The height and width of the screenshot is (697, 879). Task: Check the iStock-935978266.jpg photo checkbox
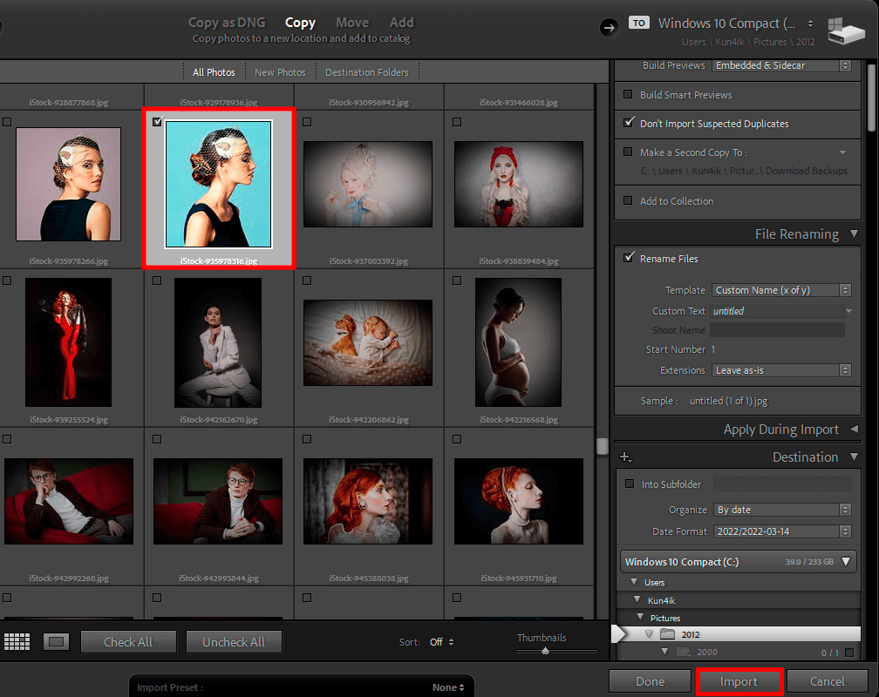[x=7, y=122]
